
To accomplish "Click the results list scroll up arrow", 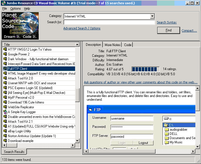I will coord(77,45).
